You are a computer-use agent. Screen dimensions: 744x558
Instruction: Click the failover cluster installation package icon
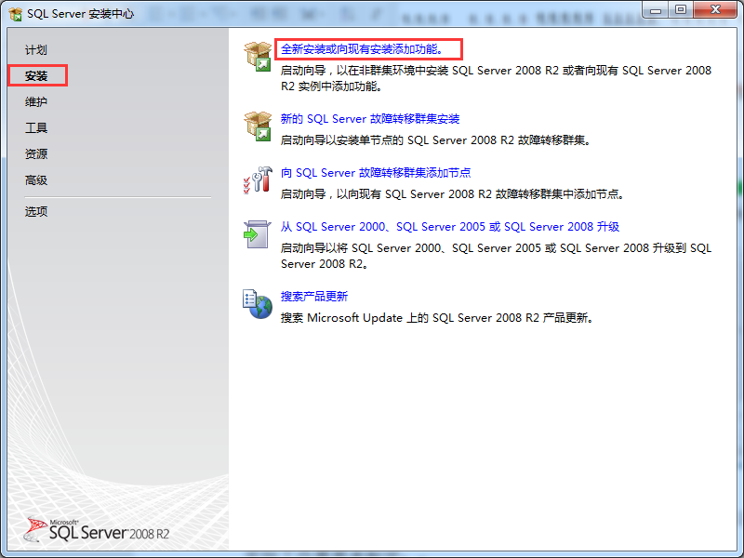pos(258,126)
